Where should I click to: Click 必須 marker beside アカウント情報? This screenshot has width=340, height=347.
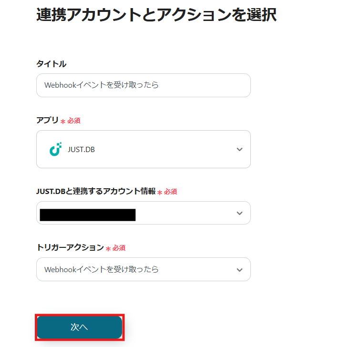pyautogui.click(x=171, y=192)
